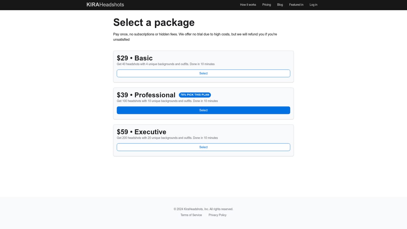
Task: Click the 78% PICK THIS PLAN badge
Action: pyautogui.click(x=195, y=95)
